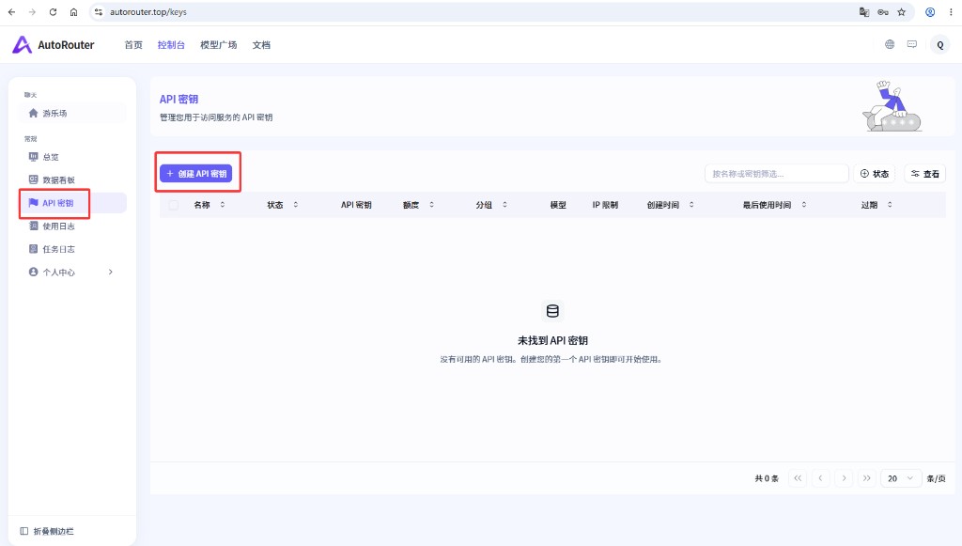This screenshot has height=546, width=962.
Task: Open browser home page icon
Action: (x=73, y=12)
